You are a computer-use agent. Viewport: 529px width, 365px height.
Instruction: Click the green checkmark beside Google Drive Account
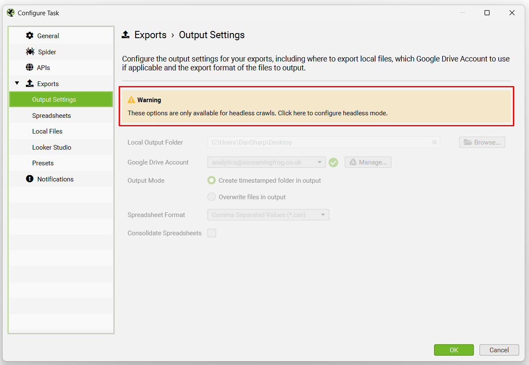point(333,162)
